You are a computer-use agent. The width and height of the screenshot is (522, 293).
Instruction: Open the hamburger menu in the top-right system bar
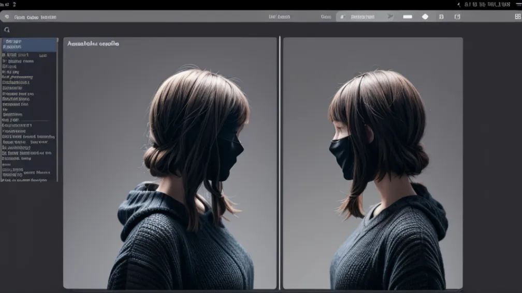(518, 4)
